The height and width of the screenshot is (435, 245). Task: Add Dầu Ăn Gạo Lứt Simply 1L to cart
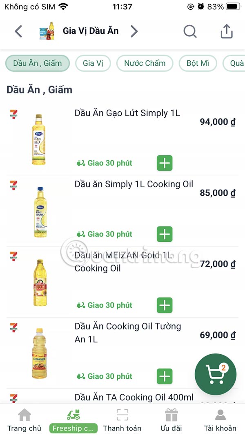pos(164,163)
